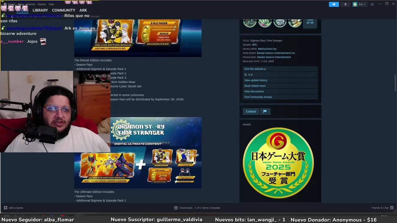This screenshot has height=223, width=397.
Task: Open publisher Bandai Namco Entertainment Inc. link
Action: (276, 53)
